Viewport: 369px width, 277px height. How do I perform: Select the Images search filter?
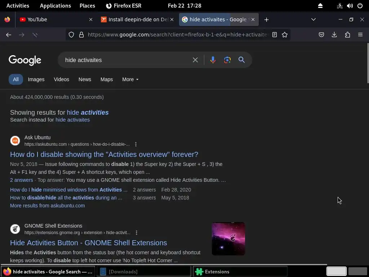tap(36, 79)
